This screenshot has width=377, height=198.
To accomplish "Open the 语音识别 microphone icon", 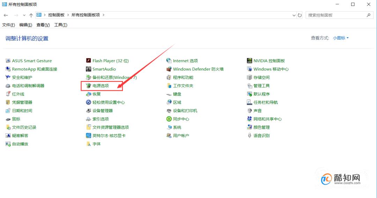I will [x=250, y=135].
